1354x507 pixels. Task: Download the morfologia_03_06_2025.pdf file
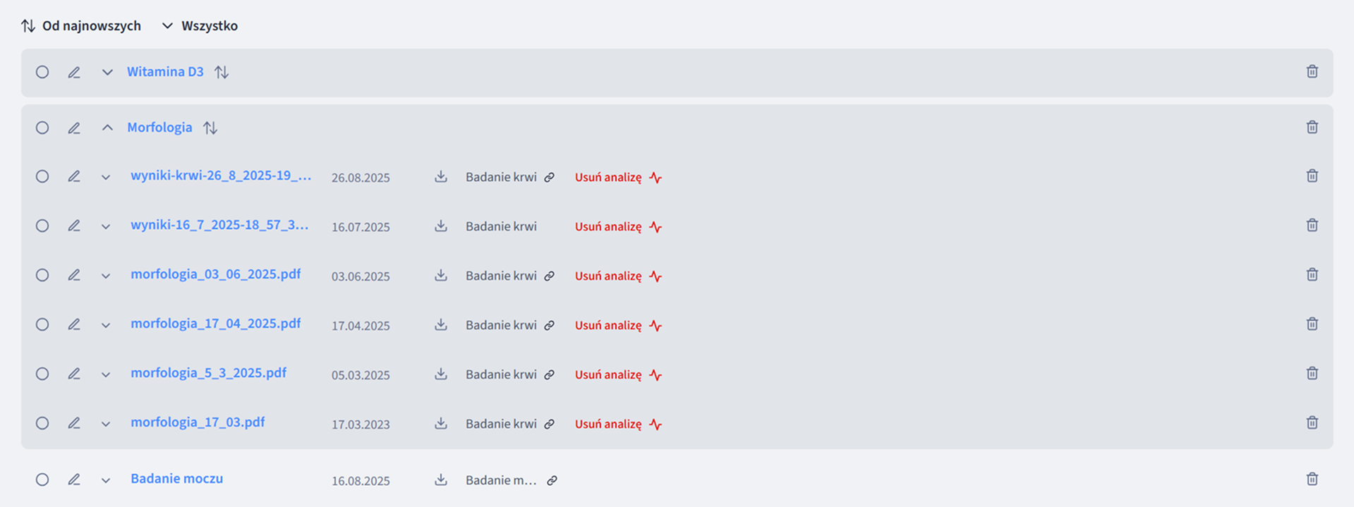[441, 275]
